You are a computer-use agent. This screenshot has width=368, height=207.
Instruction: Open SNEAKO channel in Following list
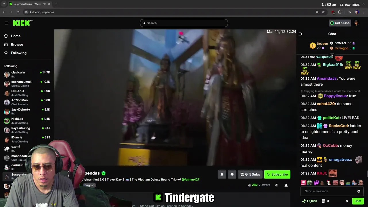27,93
